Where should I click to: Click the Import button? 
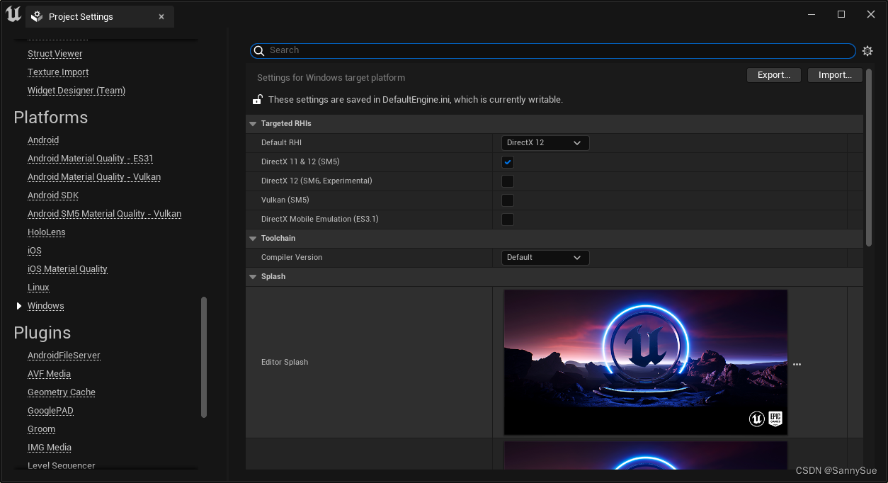tap(835, 75)
